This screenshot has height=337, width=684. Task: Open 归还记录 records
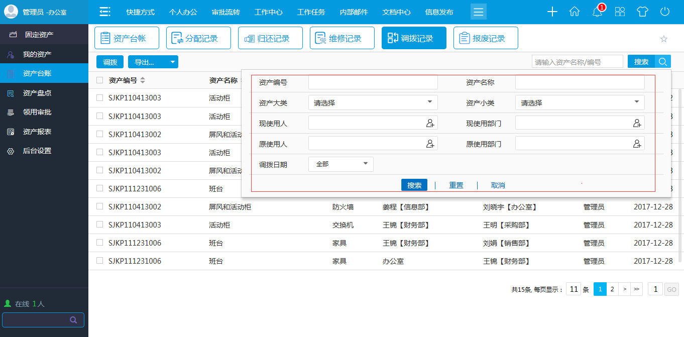(x=250, y=37)
